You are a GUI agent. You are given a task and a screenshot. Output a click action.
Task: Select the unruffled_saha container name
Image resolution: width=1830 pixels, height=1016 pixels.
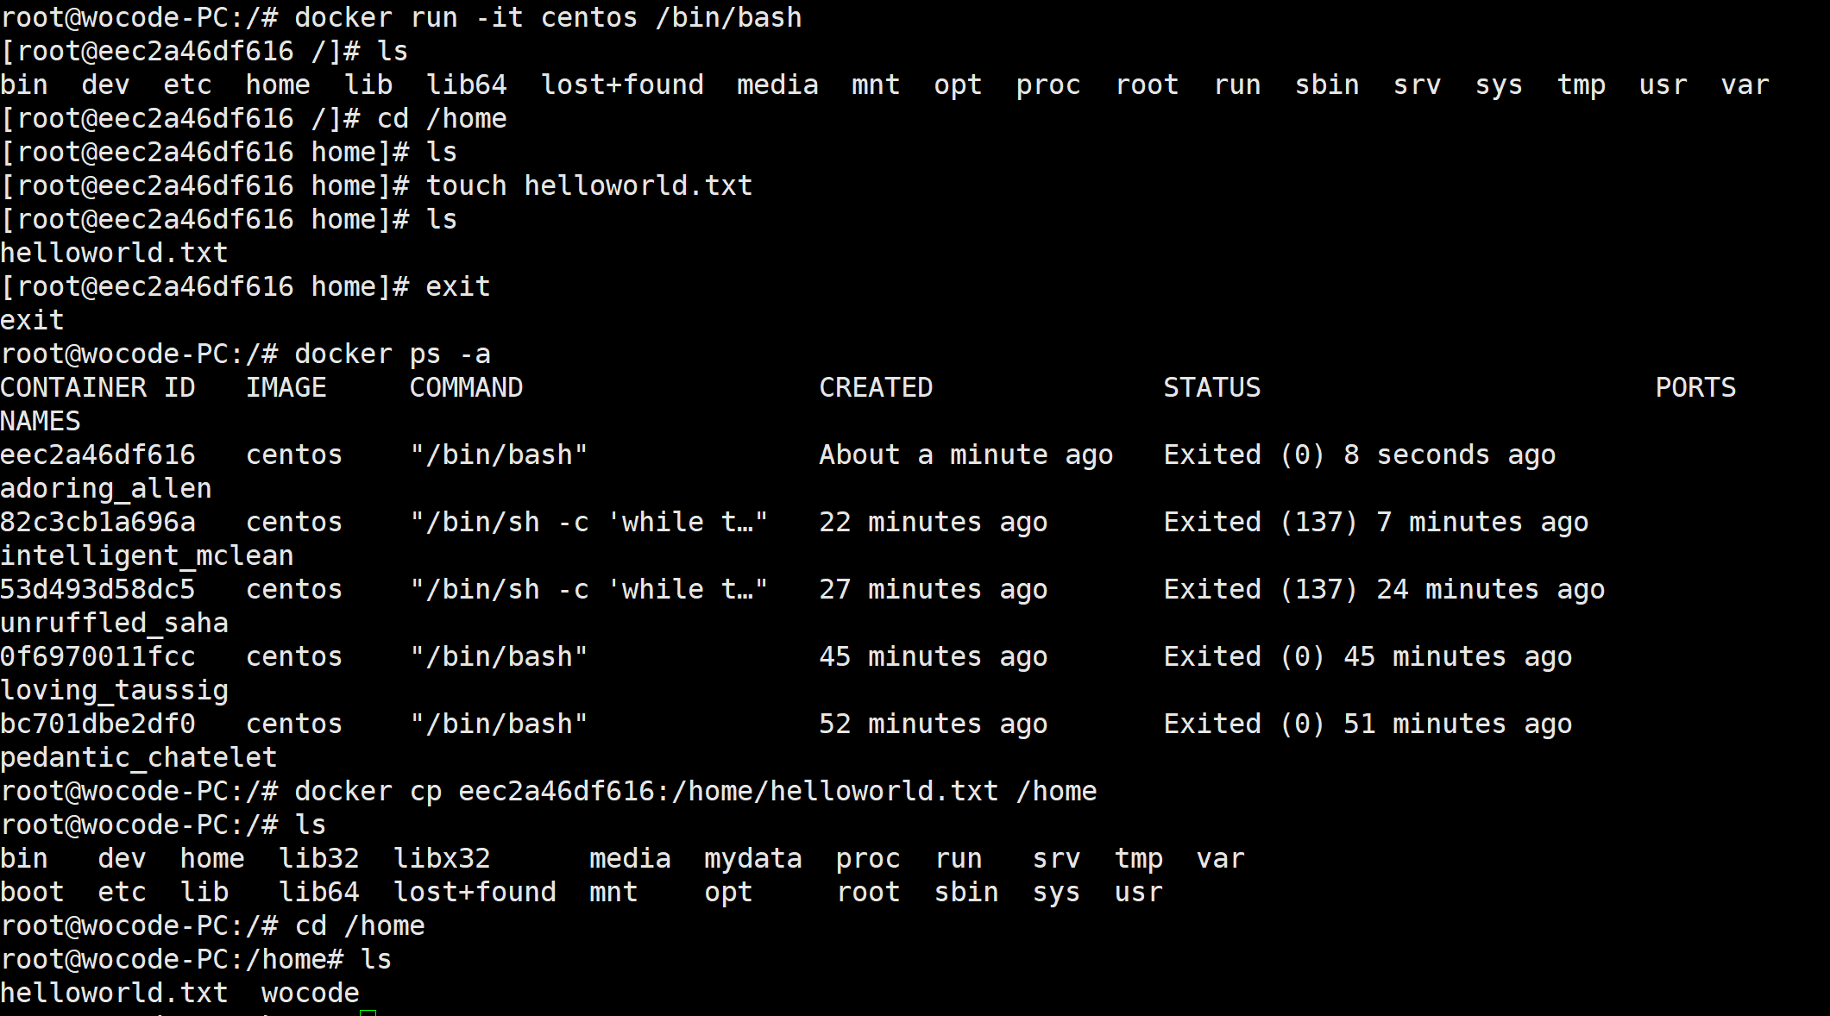click(114, 624)
